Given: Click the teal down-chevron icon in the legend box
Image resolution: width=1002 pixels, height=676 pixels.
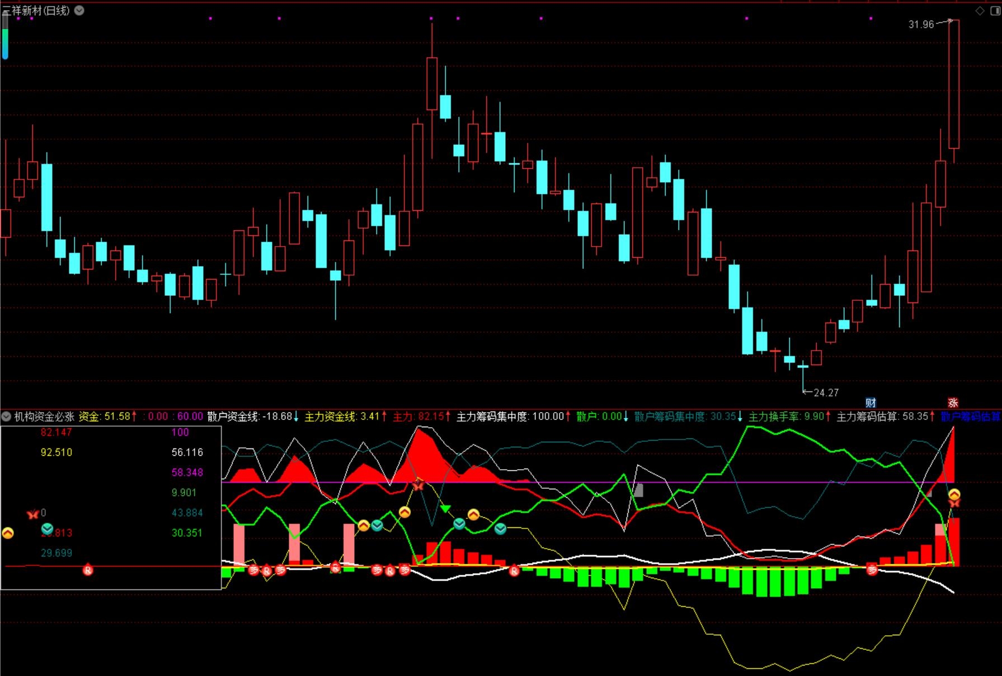Looking at the screenshot, I should point(48,528).
